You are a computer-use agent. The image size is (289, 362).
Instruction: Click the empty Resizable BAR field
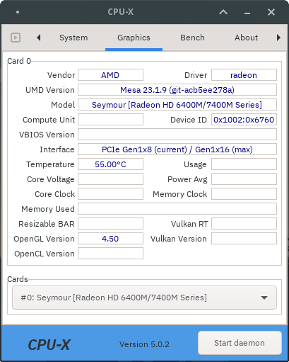click(x=110, y=224)
